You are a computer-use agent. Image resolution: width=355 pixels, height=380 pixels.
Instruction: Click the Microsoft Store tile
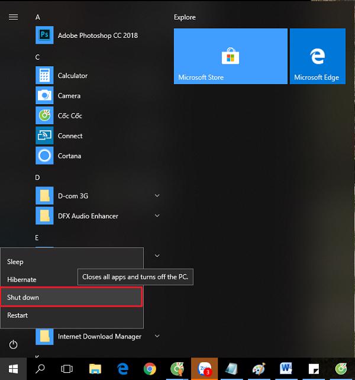tap(230, 56)
